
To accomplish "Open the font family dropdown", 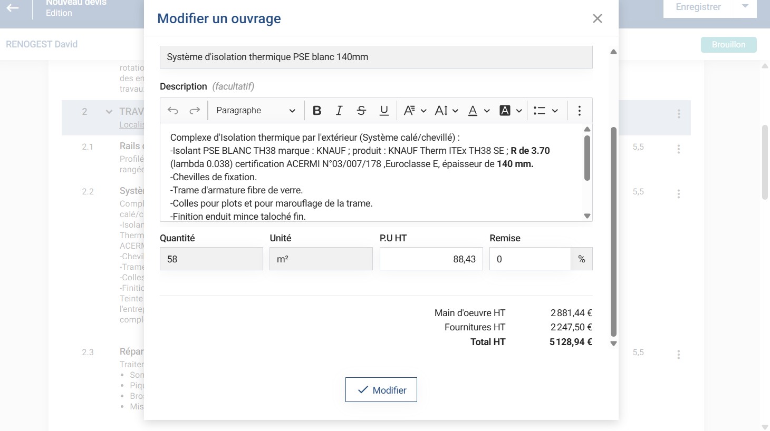I will pos(415,111).
